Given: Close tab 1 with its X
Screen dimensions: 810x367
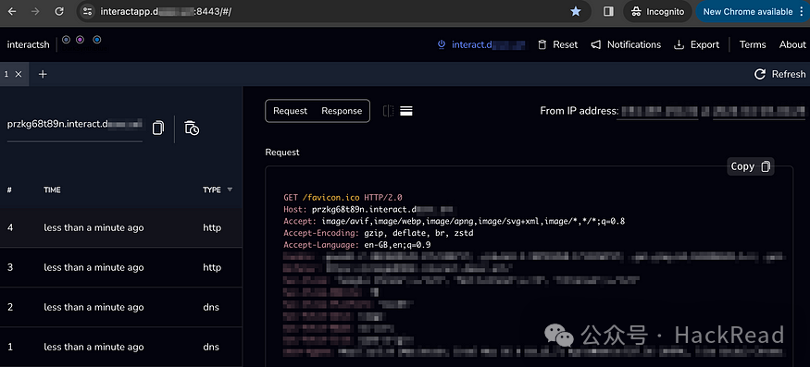Looking at the screenshot, I should click(19, 74).
